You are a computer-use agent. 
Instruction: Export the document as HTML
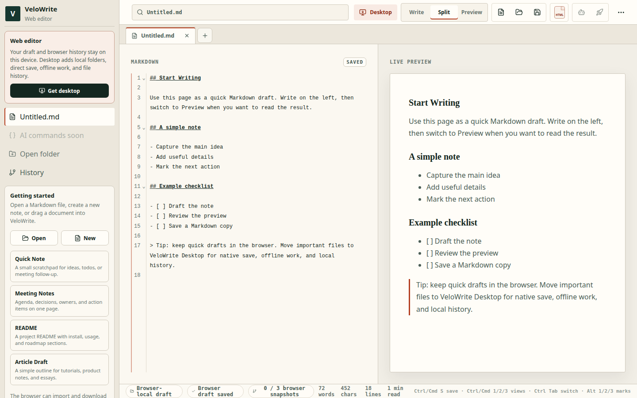coord(560,12)
